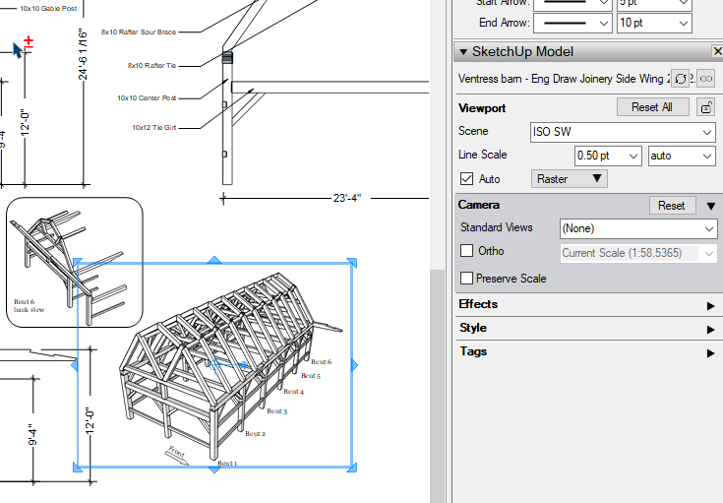723x503 pixels.
Task: Expand the Effects section
Action: coord(710,306)
